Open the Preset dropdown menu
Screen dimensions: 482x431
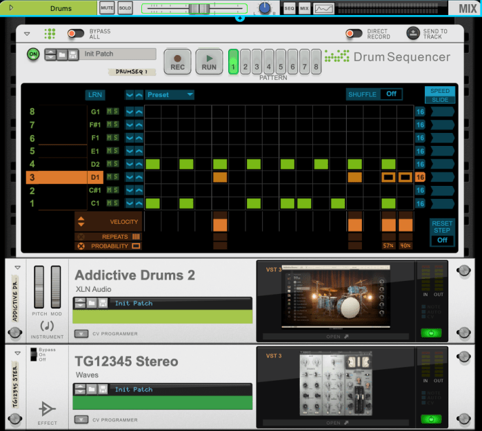point(169,95)
